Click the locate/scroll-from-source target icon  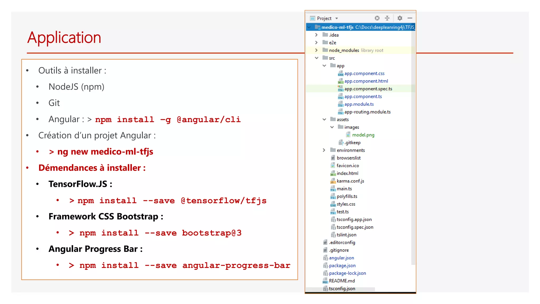377,18
